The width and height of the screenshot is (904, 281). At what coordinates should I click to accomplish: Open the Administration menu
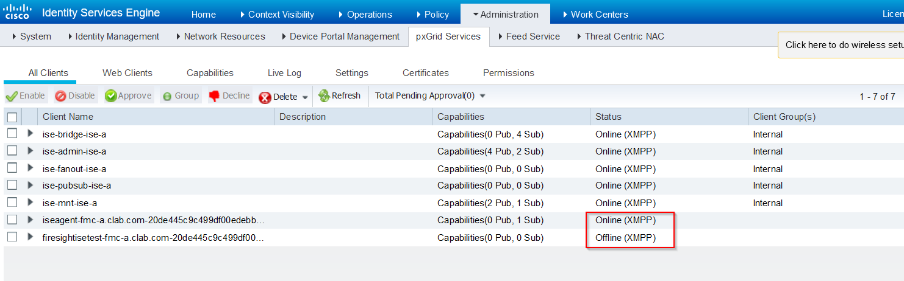click(x=505, y=14)
